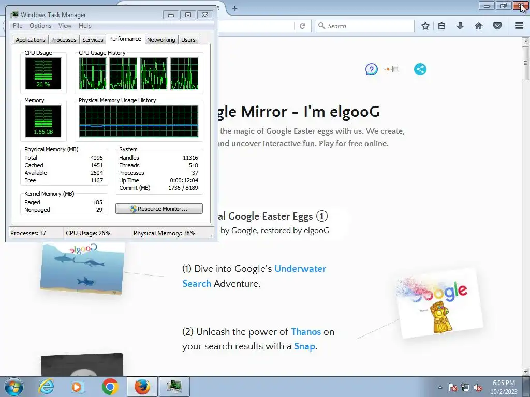
Task: Follow the Underwater Search link
Action: [254, 276]
